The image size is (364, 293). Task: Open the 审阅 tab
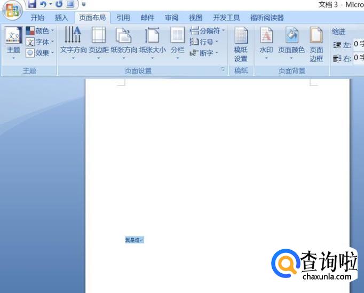[171, 18]
